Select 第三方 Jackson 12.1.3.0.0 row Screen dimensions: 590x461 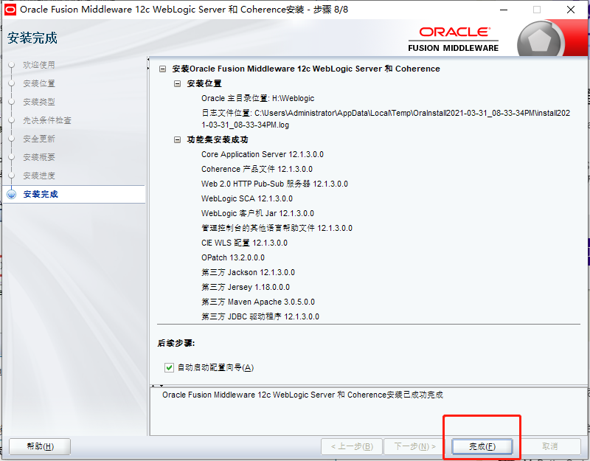point(248,272)
